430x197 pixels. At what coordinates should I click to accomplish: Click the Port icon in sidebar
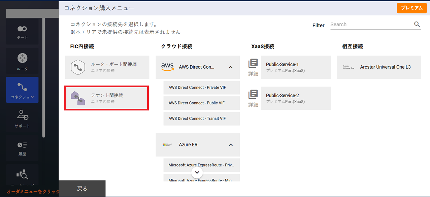click(x=22, y=32)
